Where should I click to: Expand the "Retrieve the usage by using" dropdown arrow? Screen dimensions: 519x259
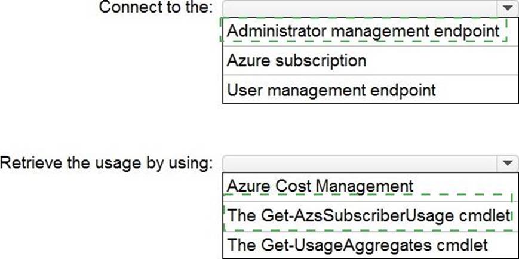pos(507,162)
